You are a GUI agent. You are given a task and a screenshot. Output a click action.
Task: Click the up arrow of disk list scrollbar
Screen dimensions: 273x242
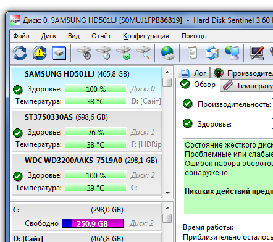coord(167,72)
